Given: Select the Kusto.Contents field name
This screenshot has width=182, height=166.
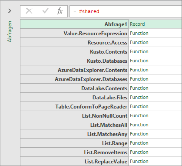Looking at the screenshot, I should pyautogui.click(x=109, y=52).
